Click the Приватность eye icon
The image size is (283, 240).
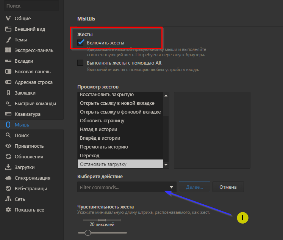click(x=8, y=146)
